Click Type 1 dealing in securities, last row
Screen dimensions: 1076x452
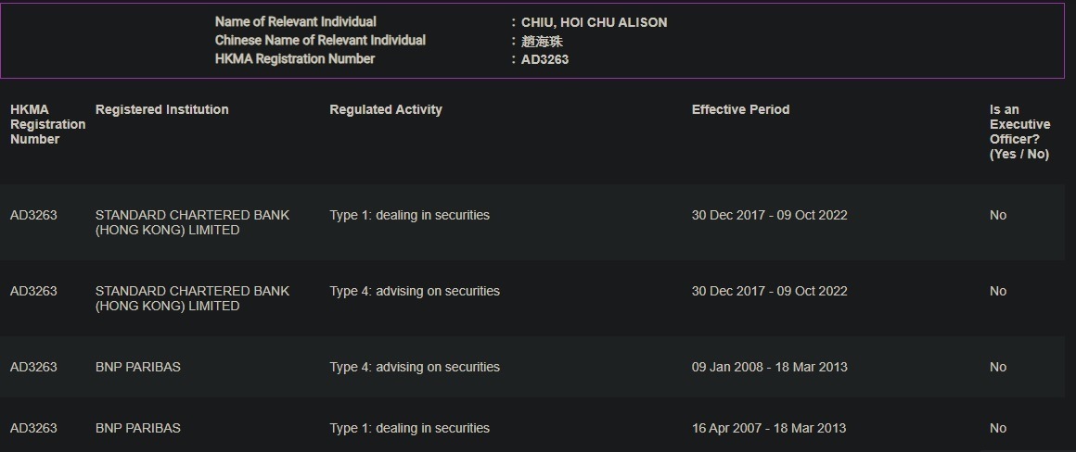pyautogui.click(x=410, y=428)
